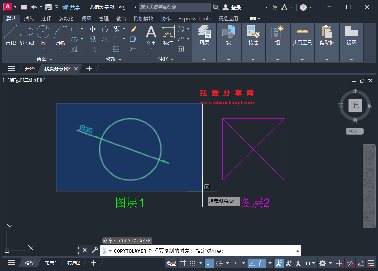
Task: Click the Scale tool icon
Action: tap(105, 49)
